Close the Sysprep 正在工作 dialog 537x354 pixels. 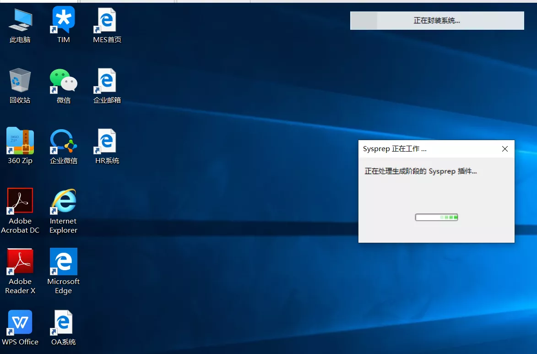click(x=504, y=149)
